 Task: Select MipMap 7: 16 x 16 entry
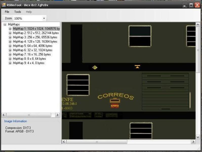pos(32,54)
